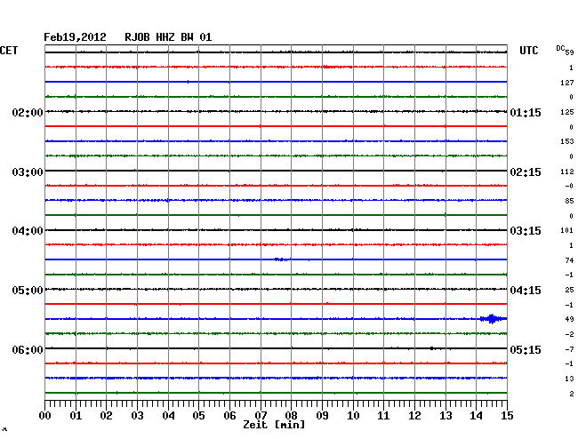Image resolution: width=578 pixels, height=439 pixels.
Task: Click the 13 minute axis label
Action: (x=446, y=416)
